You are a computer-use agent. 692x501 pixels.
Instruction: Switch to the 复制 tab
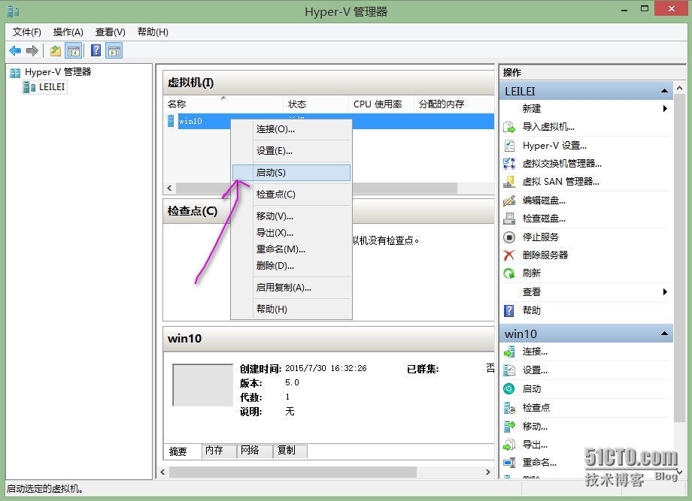click(x=290, y=451)
